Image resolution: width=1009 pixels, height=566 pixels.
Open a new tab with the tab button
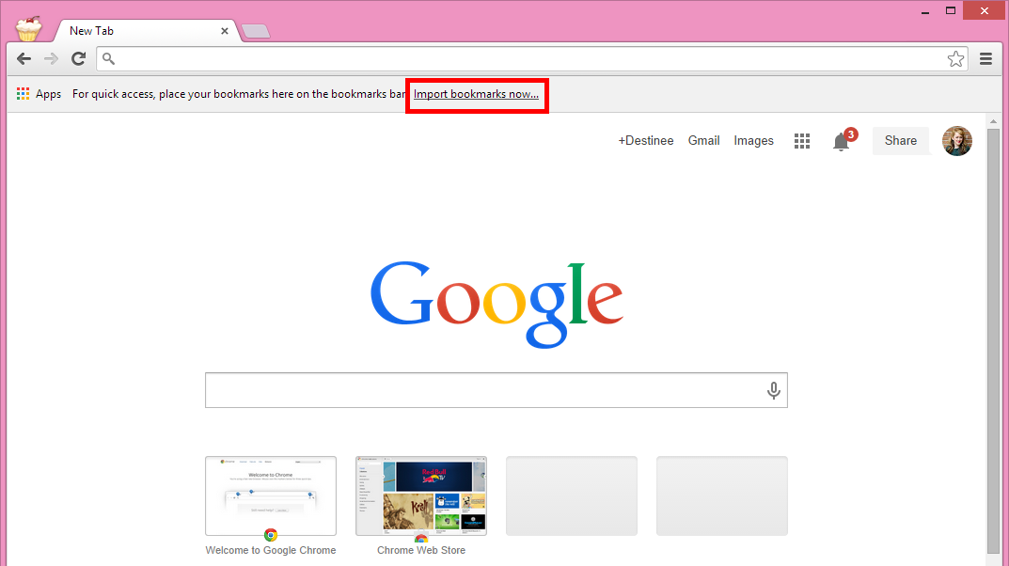[256, 32]
